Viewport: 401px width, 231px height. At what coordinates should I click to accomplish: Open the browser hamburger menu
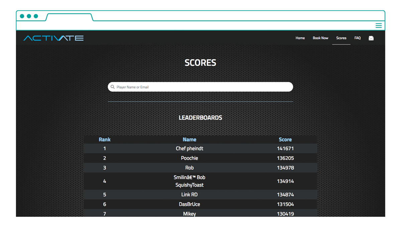378,26
